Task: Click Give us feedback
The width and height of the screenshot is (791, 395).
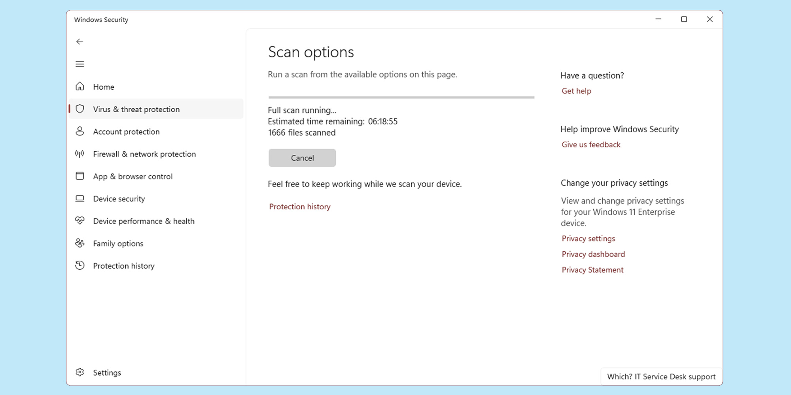Action: [591, 145]
